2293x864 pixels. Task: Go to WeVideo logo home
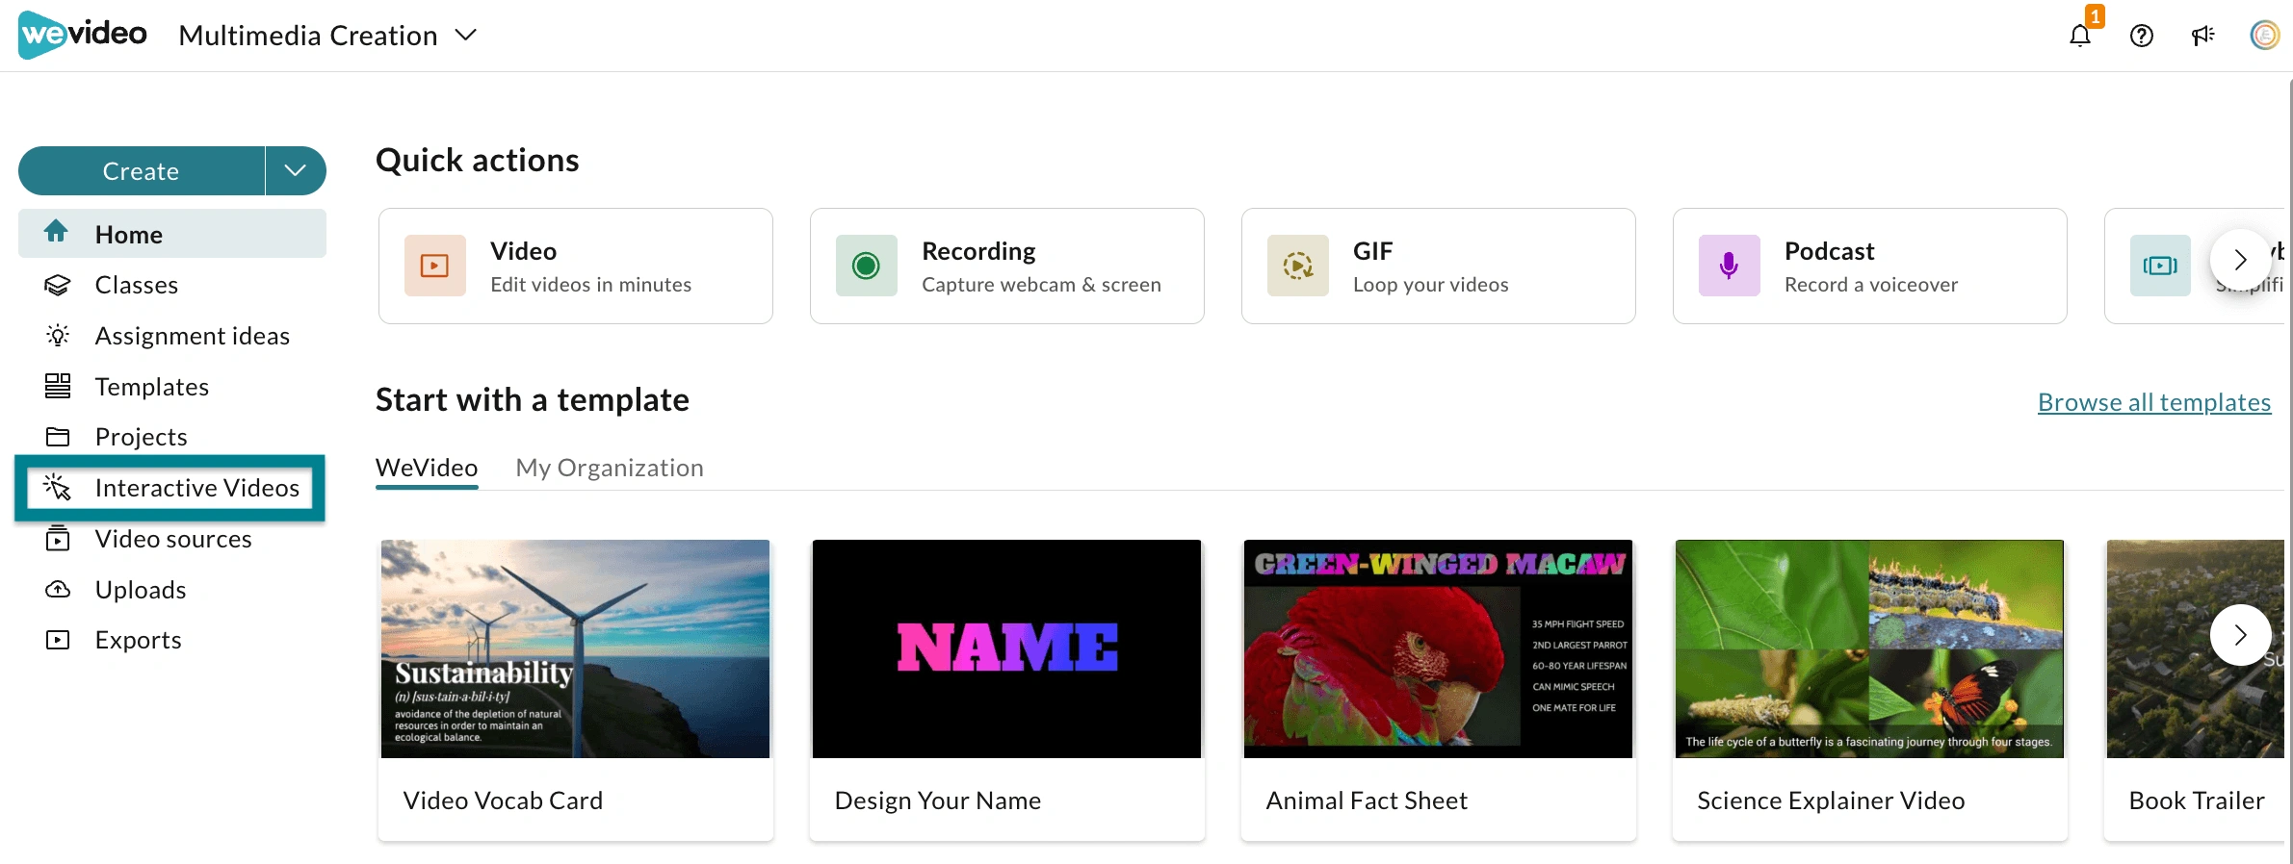(x=83, y=35)
